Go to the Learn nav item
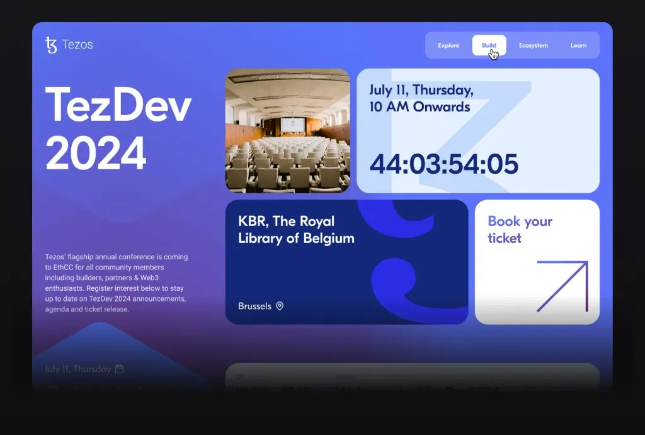The image size is (645, 435). (x=578, y=45)
